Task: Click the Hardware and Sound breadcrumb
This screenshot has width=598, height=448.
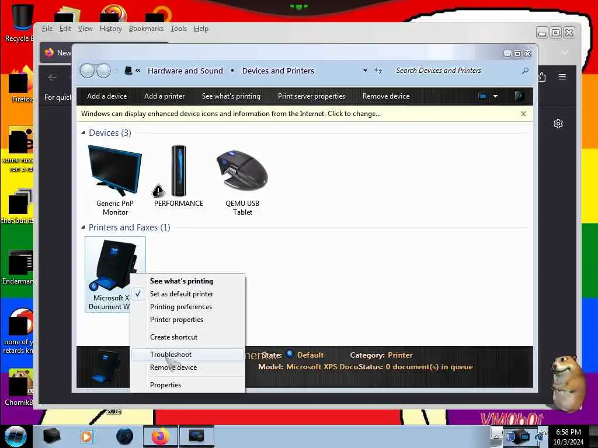Action: tap(185, 71)
